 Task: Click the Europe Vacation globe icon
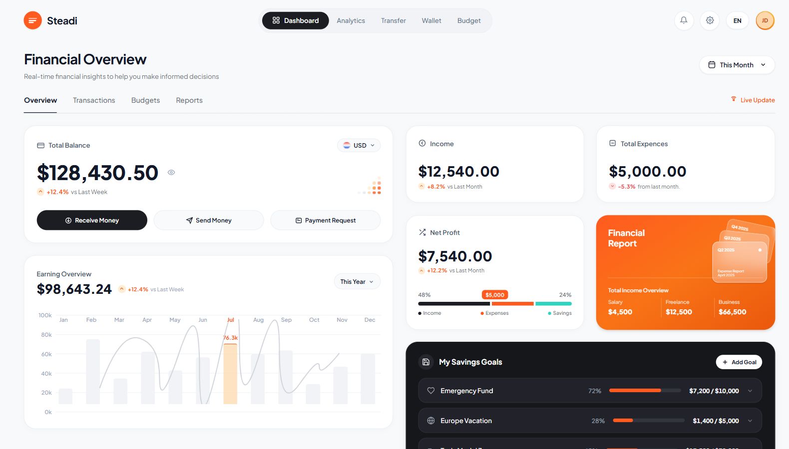point(430,421)
